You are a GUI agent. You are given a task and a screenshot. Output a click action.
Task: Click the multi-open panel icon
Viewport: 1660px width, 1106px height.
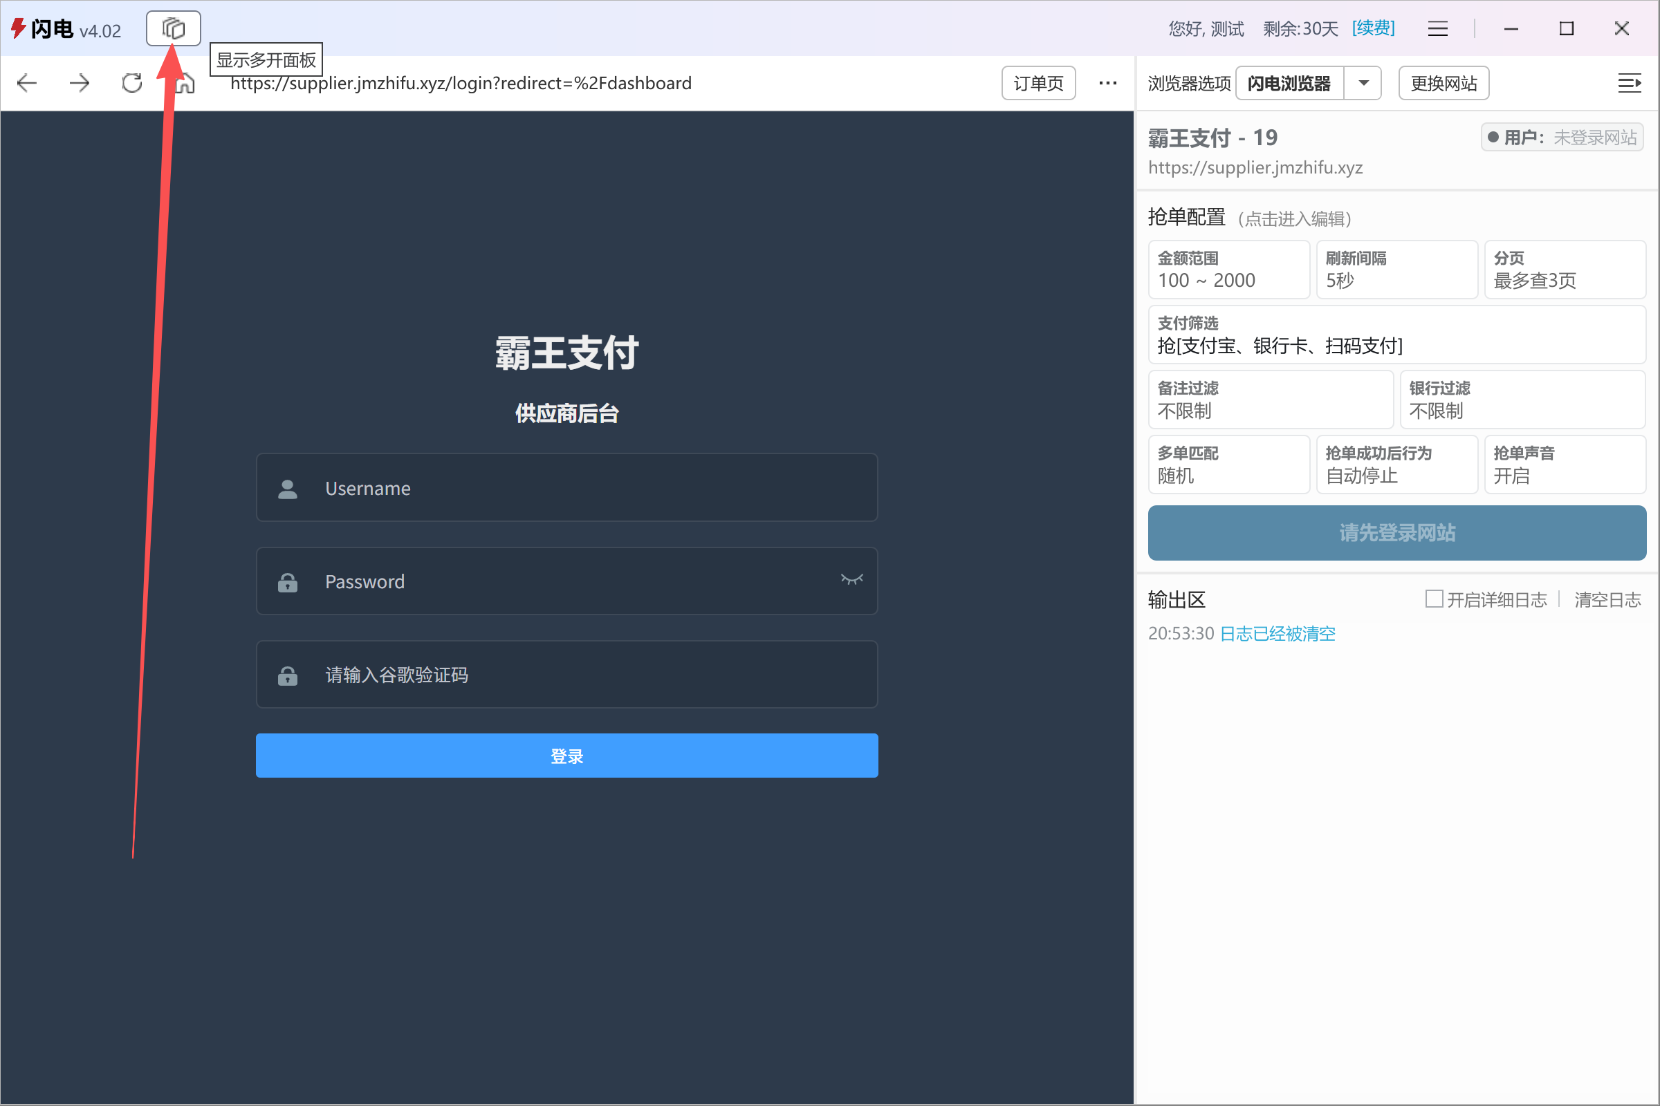[x=173, y=28]
